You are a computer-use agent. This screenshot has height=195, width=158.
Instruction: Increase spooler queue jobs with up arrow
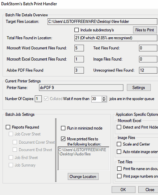[104, 97]
